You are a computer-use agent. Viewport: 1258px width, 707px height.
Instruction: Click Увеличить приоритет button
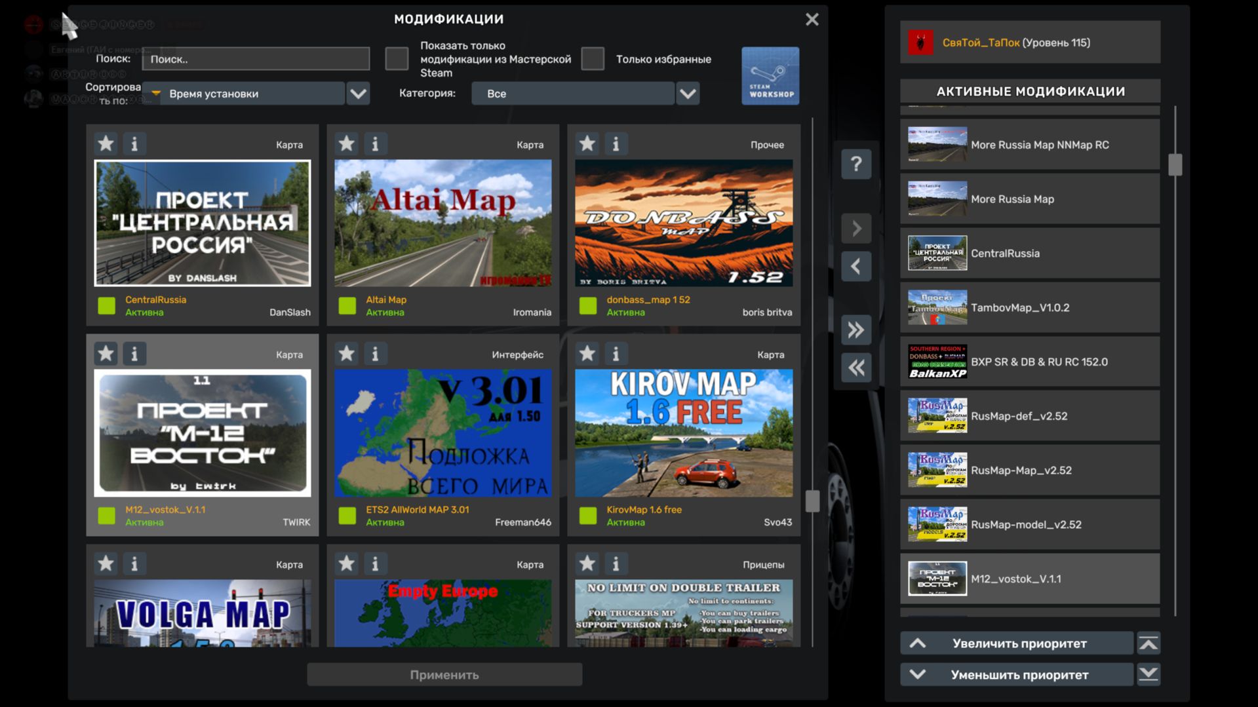(1017, 643)
